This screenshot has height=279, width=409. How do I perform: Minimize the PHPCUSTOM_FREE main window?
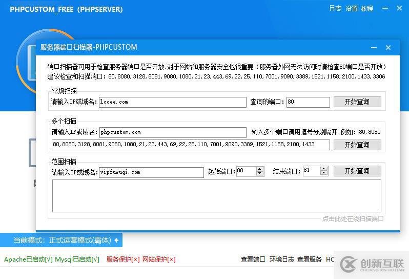pos(385,8)
